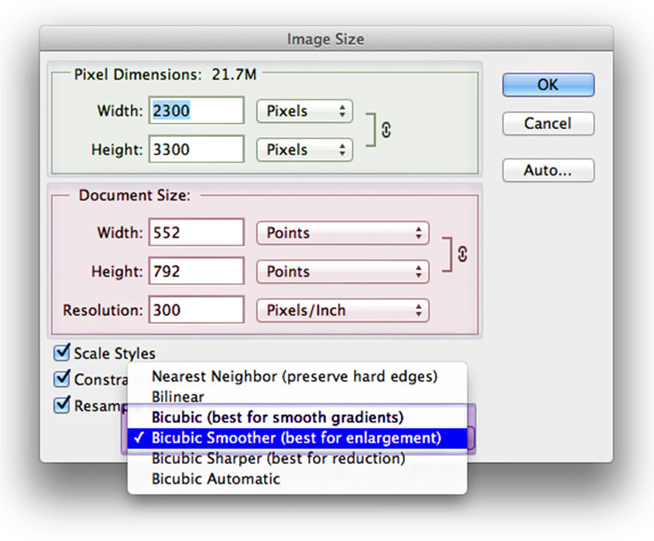Open document width Points dropdown
This screenshot has height=541, width=654.
343,233
